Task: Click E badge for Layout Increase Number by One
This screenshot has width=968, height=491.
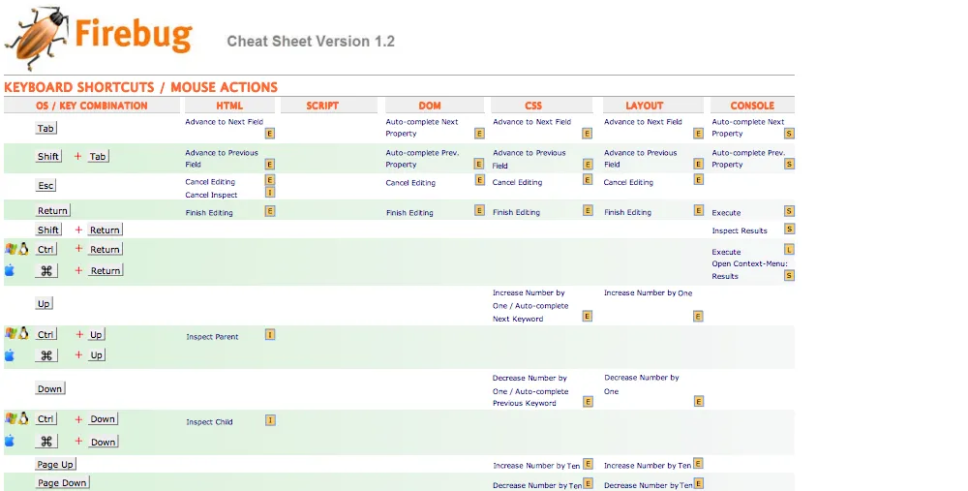Action: [698, 317]
